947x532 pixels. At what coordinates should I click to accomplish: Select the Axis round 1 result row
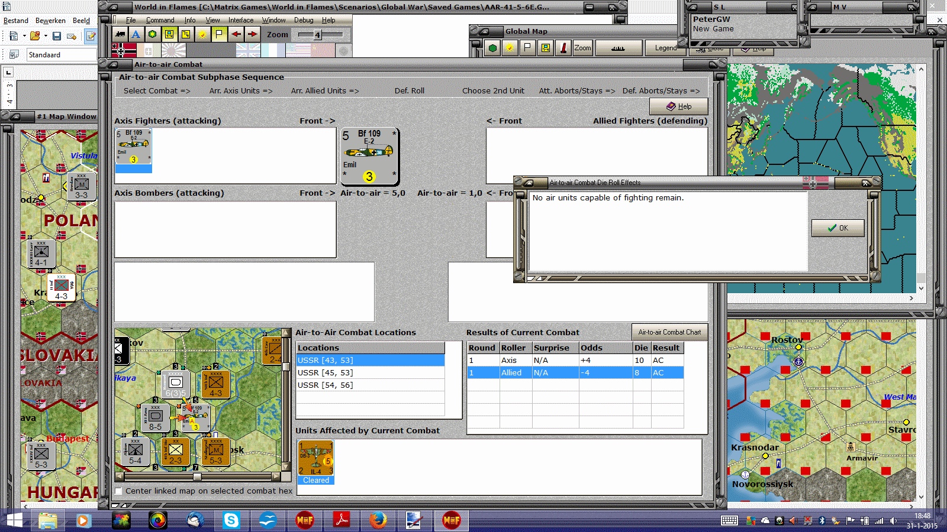point(575,360)
